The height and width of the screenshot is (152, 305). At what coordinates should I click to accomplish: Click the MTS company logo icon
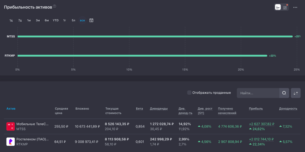click(x=10, y=126)
